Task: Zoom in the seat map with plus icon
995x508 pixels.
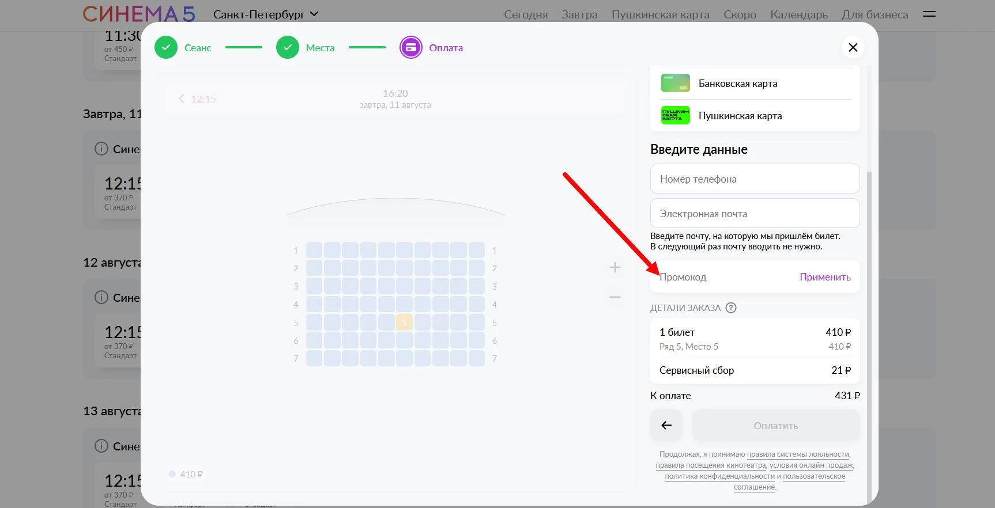Action: [x=615, y=267]
